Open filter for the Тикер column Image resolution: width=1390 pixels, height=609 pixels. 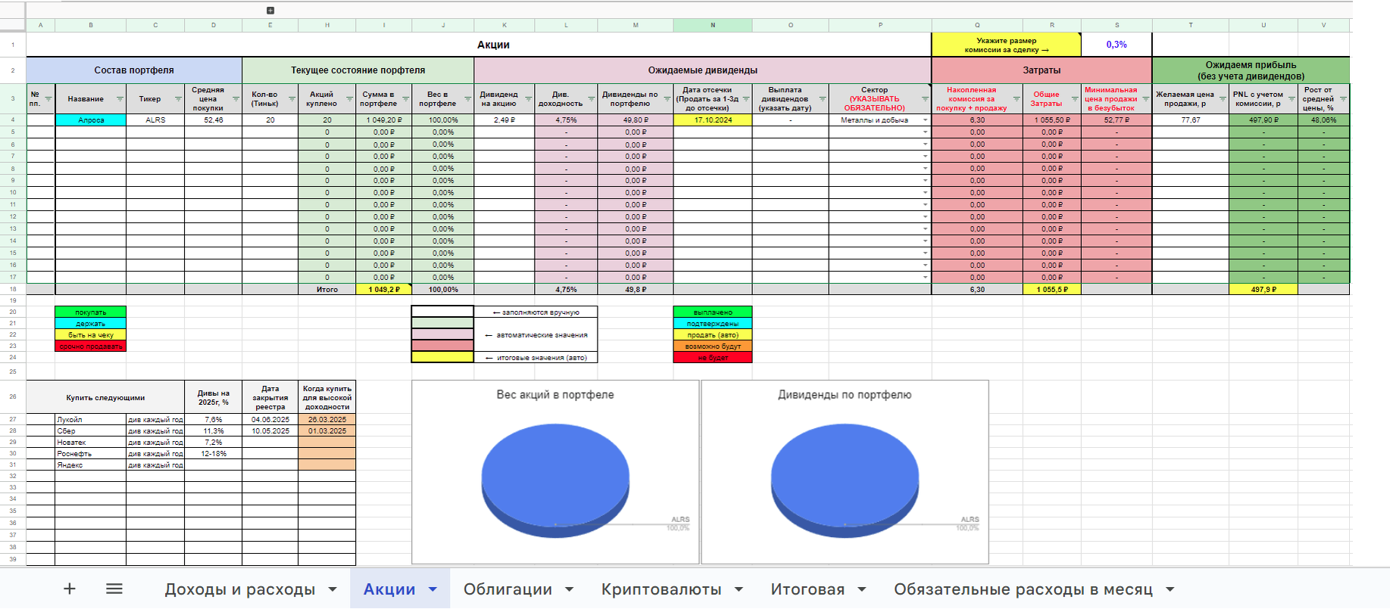[179, 99]
